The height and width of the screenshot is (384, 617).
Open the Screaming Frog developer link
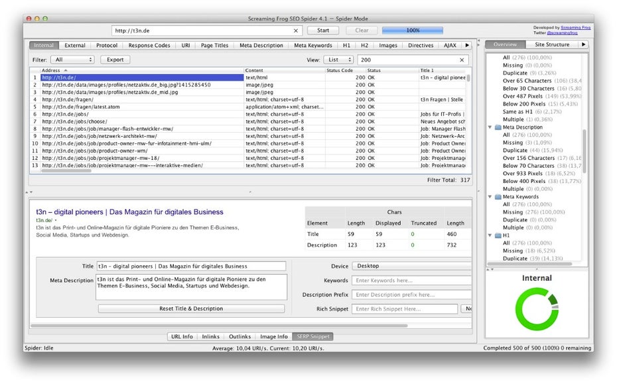pos(575,28)
